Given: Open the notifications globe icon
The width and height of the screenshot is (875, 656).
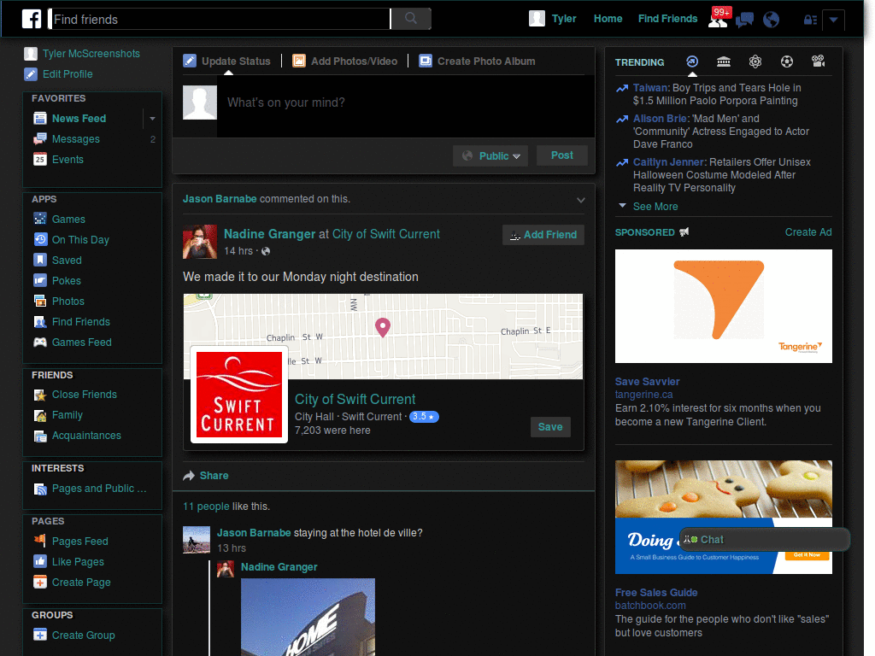Looking at the screenshot, I should (772, 20).
